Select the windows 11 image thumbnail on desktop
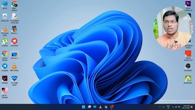Screen dimensions: 195x110 pos(14,55)
